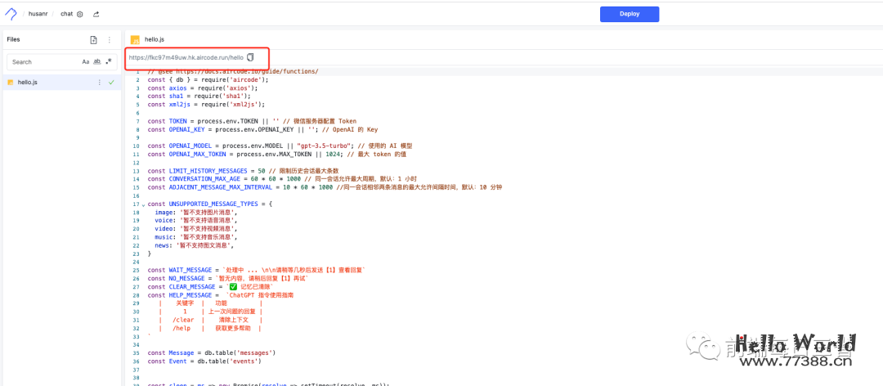Click line number 7 in gutter
The width and height of the screenshot is (883, 386).
coord(137,121)
